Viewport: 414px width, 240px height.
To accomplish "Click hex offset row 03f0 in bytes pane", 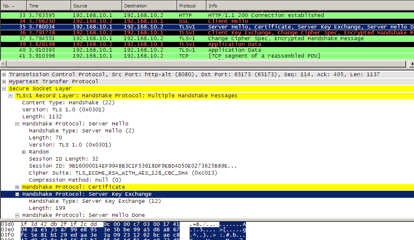I will click(7, 235).
